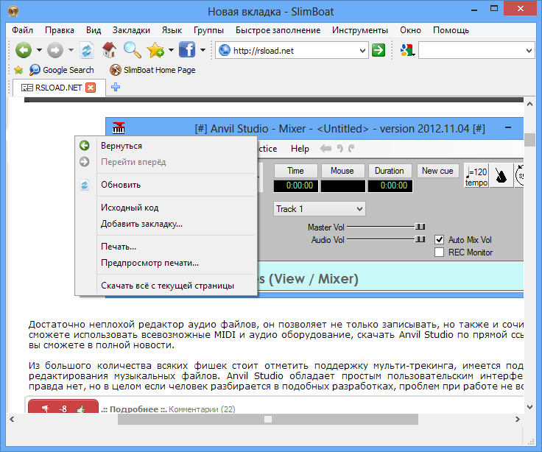Click the metronome icon in Anvil Studio

(x=501, y=176)
